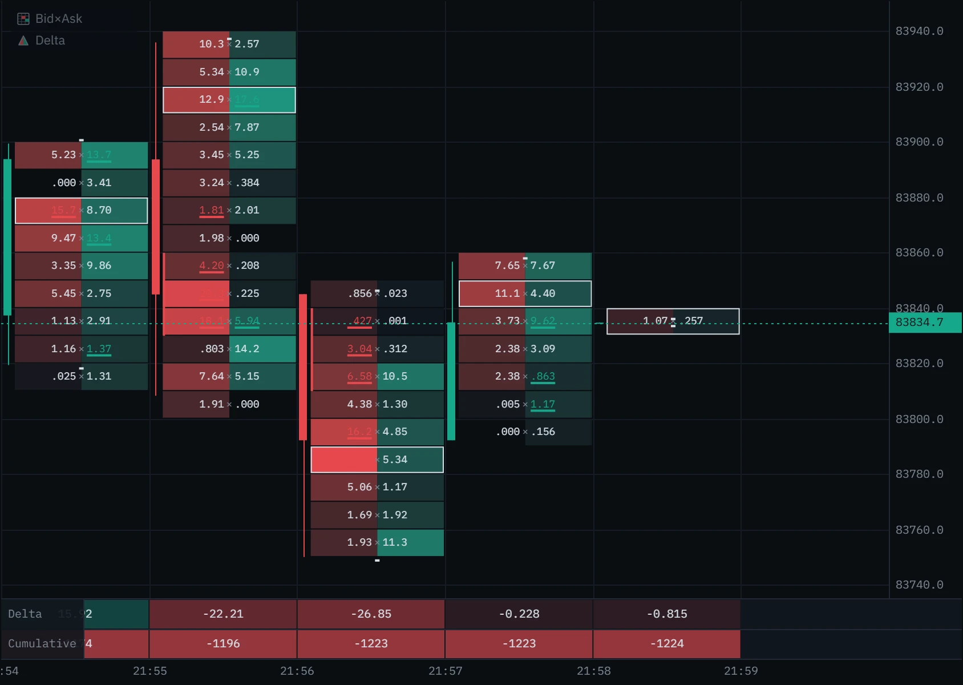963x685 pixels.
Task: Click the footprint cell 7.64 × 5.15
Action: [x=229, y=377]
